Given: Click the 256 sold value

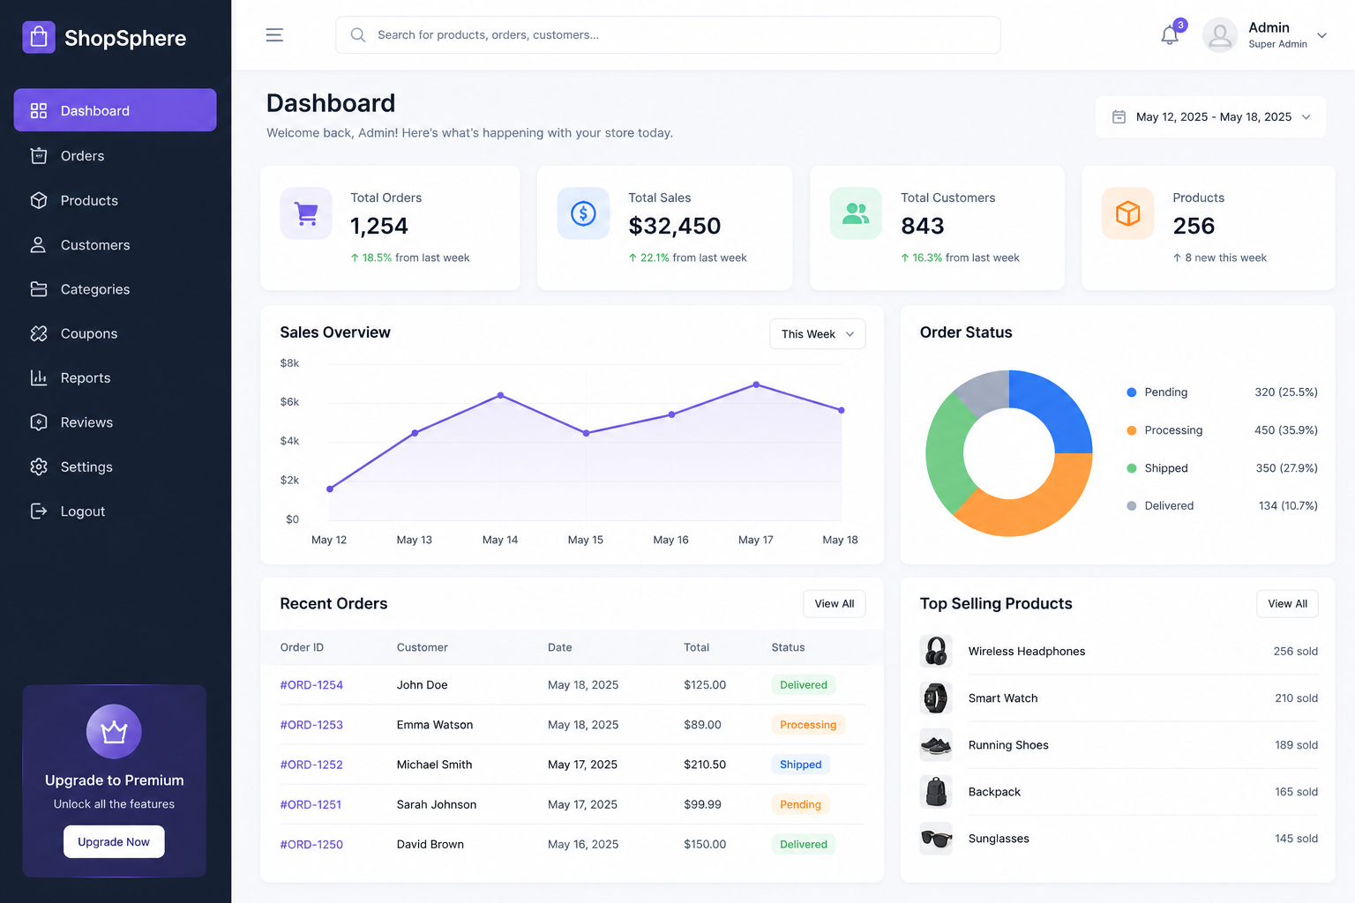Looking at the screenshot, I should coord(1295,652).
